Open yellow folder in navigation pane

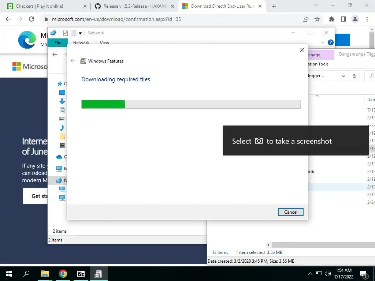[x=62, y=136]
